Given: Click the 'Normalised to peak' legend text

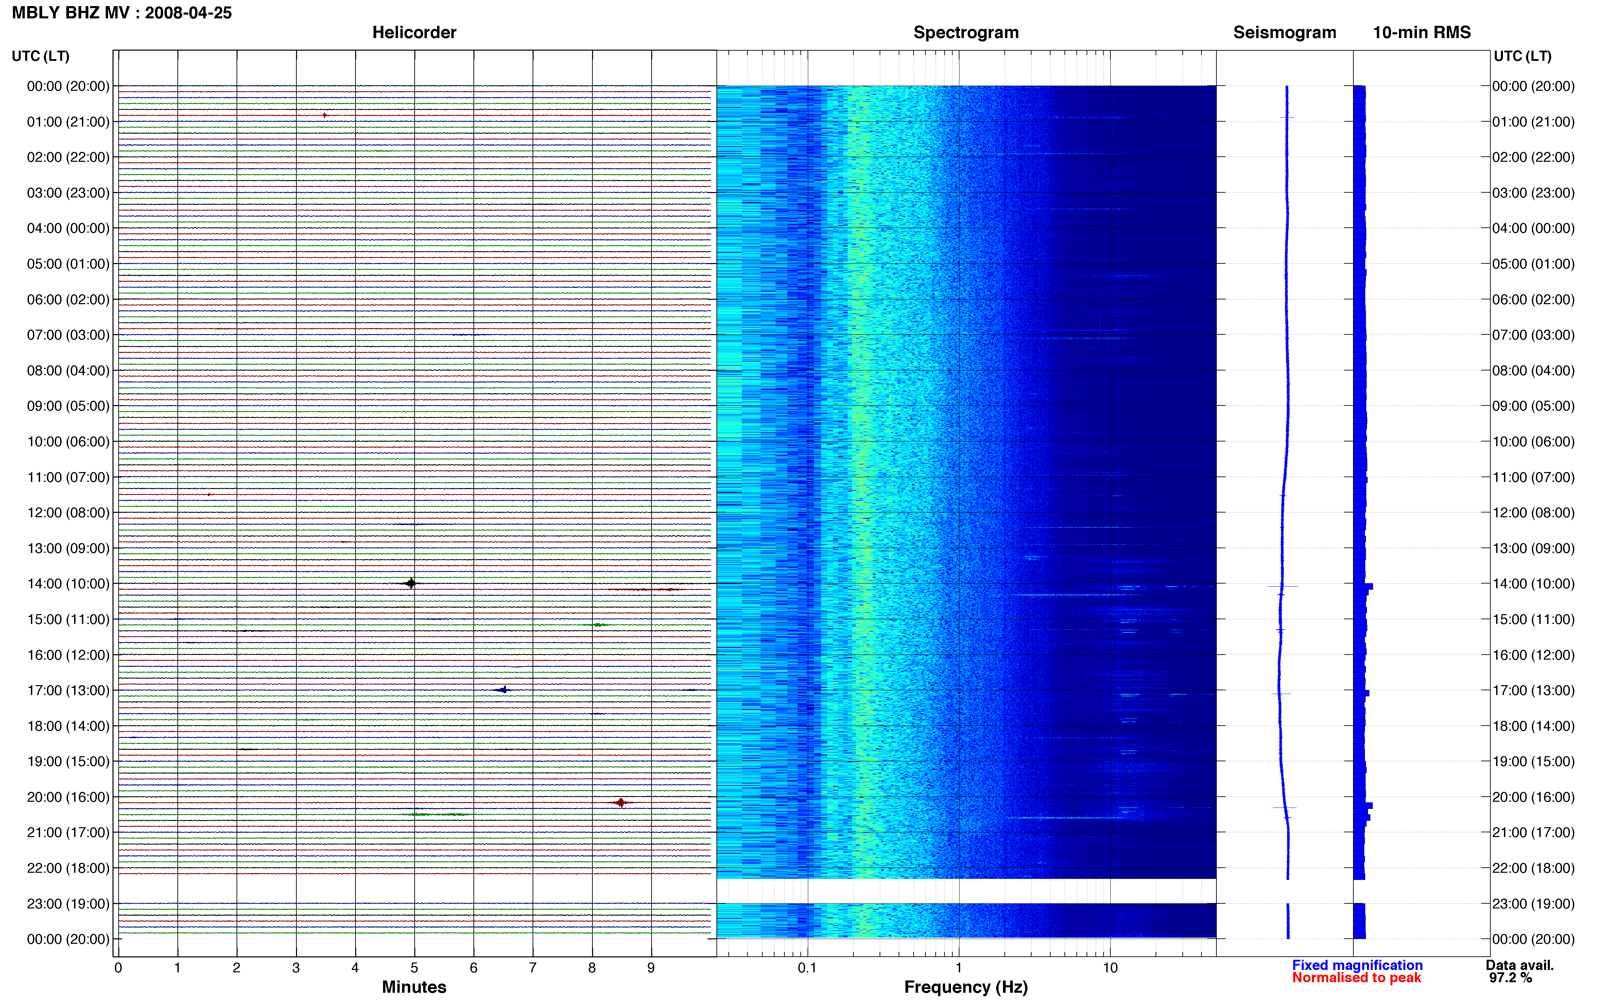Looking at the screenshot, I should point(1356,978).
